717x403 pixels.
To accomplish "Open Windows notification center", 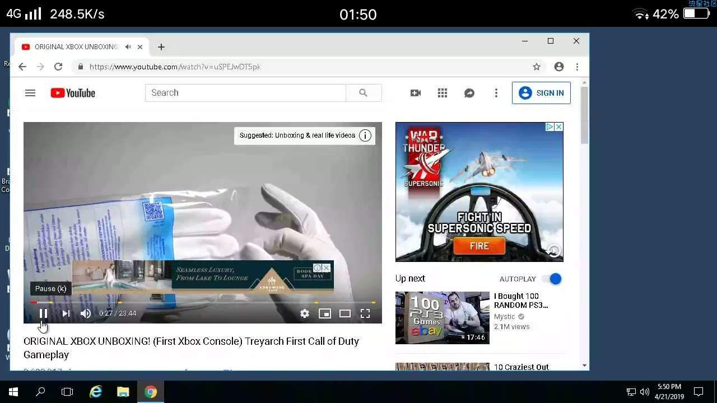I will (699, 392).
